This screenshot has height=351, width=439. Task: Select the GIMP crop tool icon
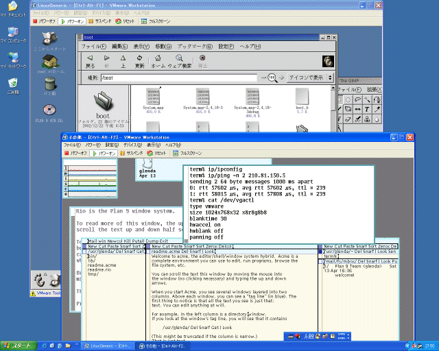[348, 109]
